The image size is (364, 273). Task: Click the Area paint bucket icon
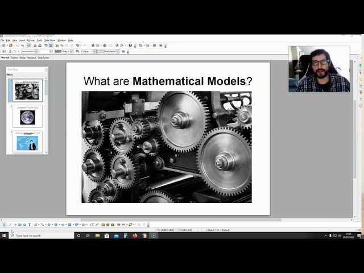[x=77, y=51]
